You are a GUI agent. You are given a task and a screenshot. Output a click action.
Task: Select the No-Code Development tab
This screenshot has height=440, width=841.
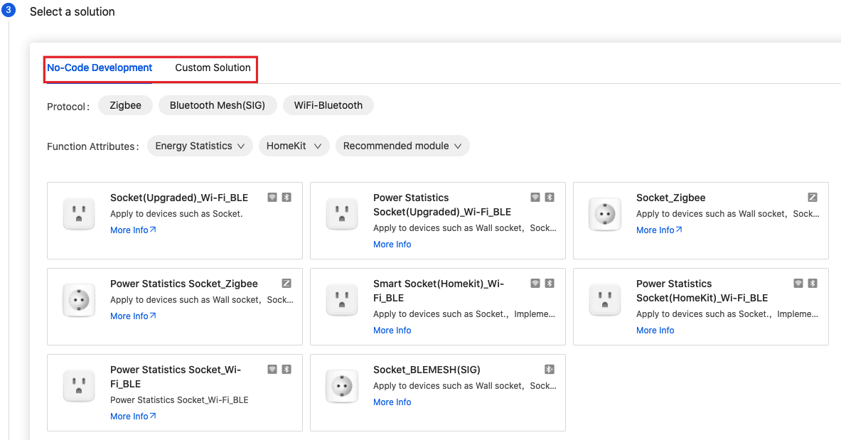(99, 68)
